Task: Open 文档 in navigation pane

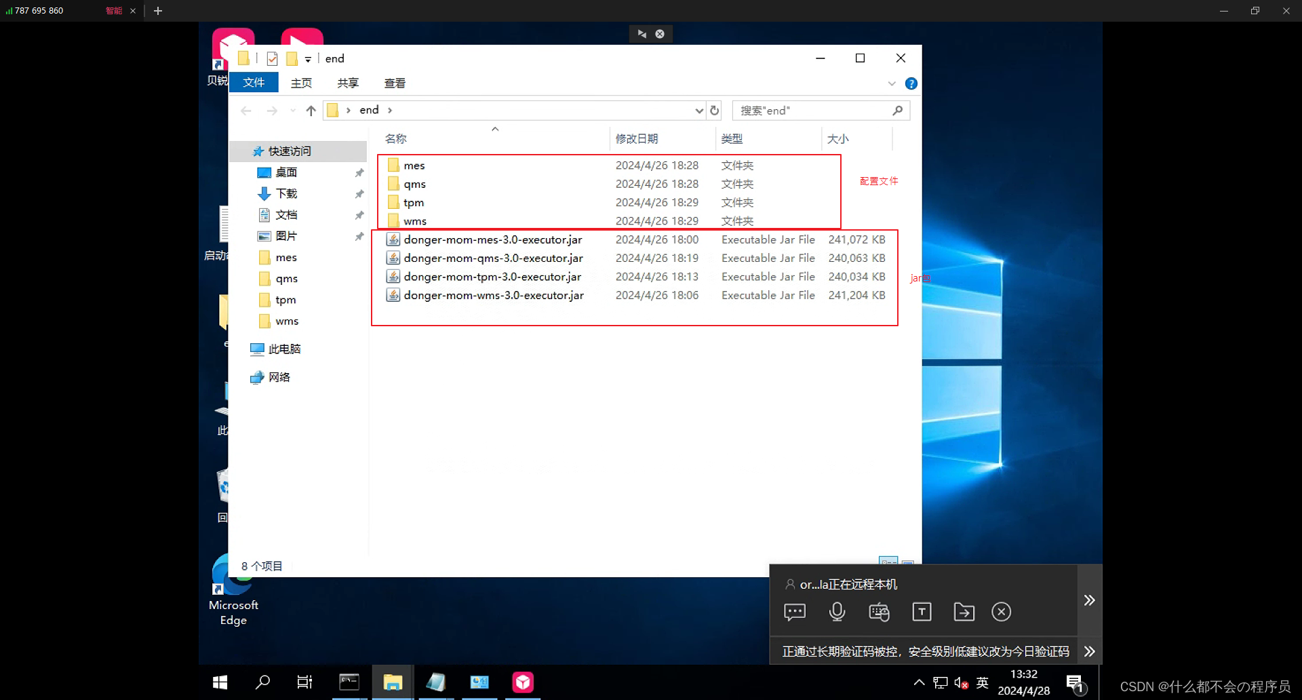Action: click(x=285, y=215)
